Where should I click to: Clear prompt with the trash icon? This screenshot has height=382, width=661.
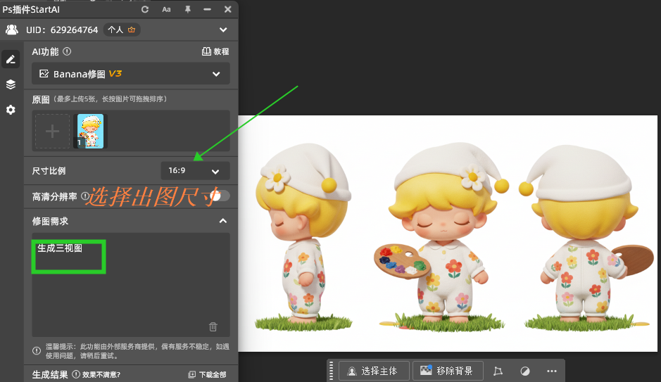point(213,326)
